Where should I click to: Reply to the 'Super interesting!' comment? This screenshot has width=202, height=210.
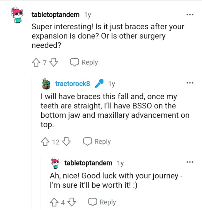tap(84, 63)
